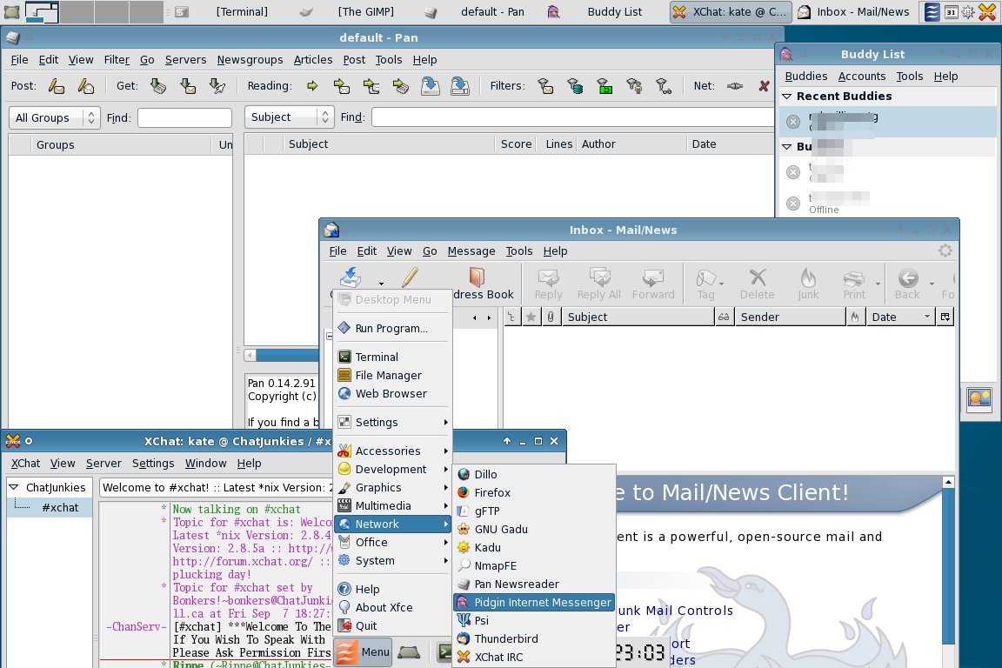
Task: Click Delete X button in Mail/News
Action: coord(758,284)
